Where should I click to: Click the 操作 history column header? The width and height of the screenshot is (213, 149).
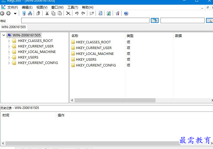61,115
